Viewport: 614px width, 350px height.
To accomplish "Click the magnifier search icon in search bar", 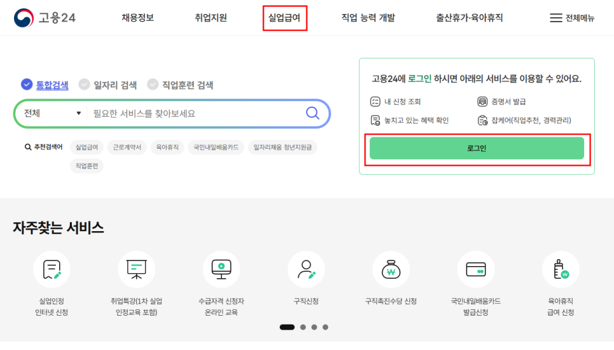I will [x=313, y=113].
